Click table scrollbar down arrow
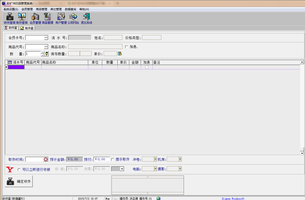 (302, 153)
